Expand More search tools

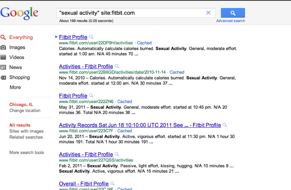(27, 152)
